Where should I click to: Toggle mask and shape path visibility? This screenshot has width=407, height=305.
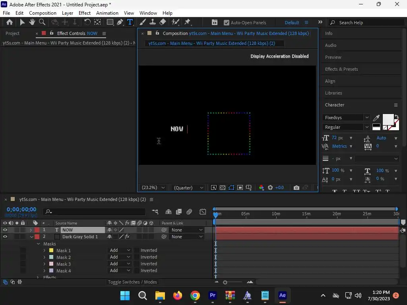click(x=231, y=187)
